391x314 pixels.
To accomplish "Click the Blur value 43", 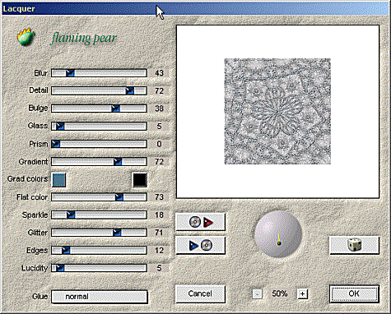I will coord(159,73).
